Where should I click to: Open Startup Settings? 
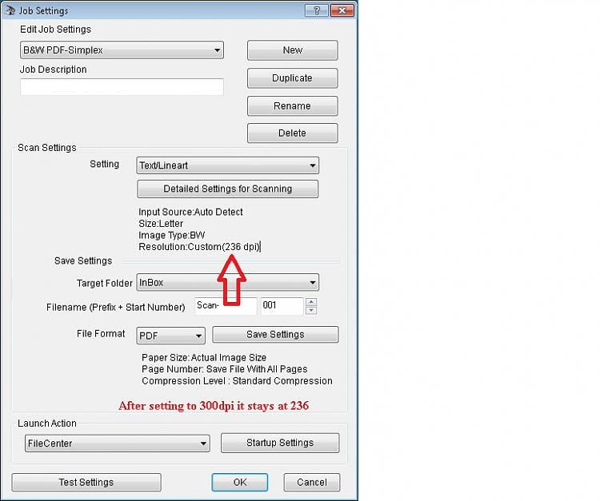click(x=280, y=443)
